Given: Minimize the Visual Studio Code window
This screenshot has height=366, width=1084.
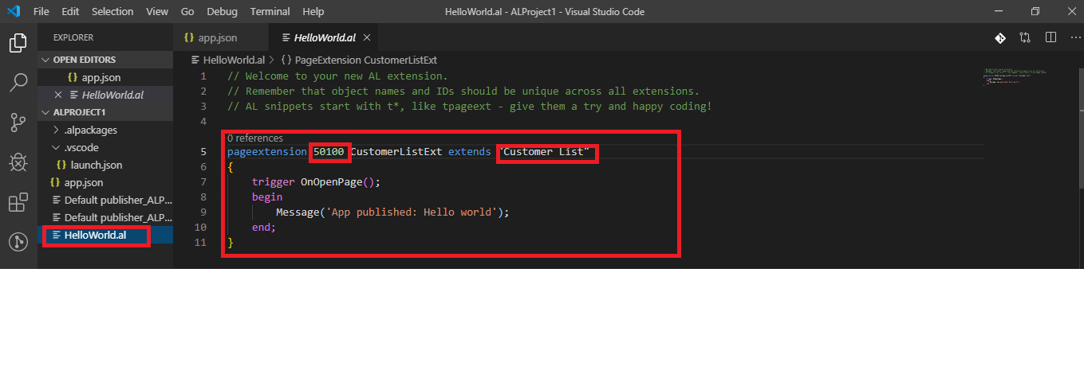Looking at the screenshot, I should click(x=998, y=11).
